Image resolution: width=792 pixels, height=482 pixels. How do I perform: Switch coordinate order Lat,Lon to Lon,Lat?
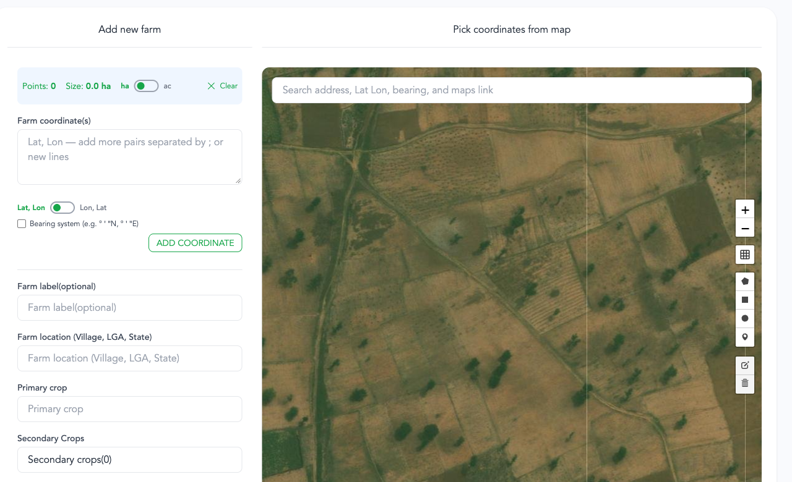point(62,208)
